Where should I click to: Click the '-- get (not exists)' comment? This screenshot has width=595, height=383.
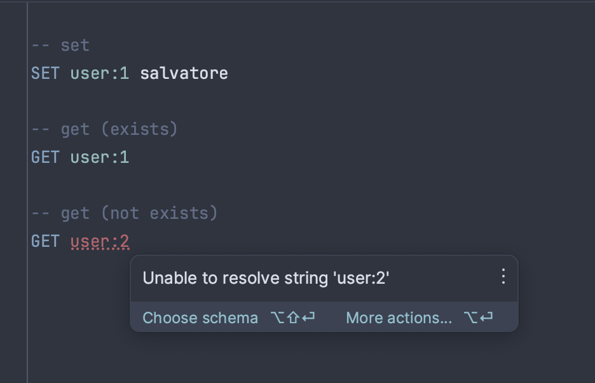[x=125, y=212]
